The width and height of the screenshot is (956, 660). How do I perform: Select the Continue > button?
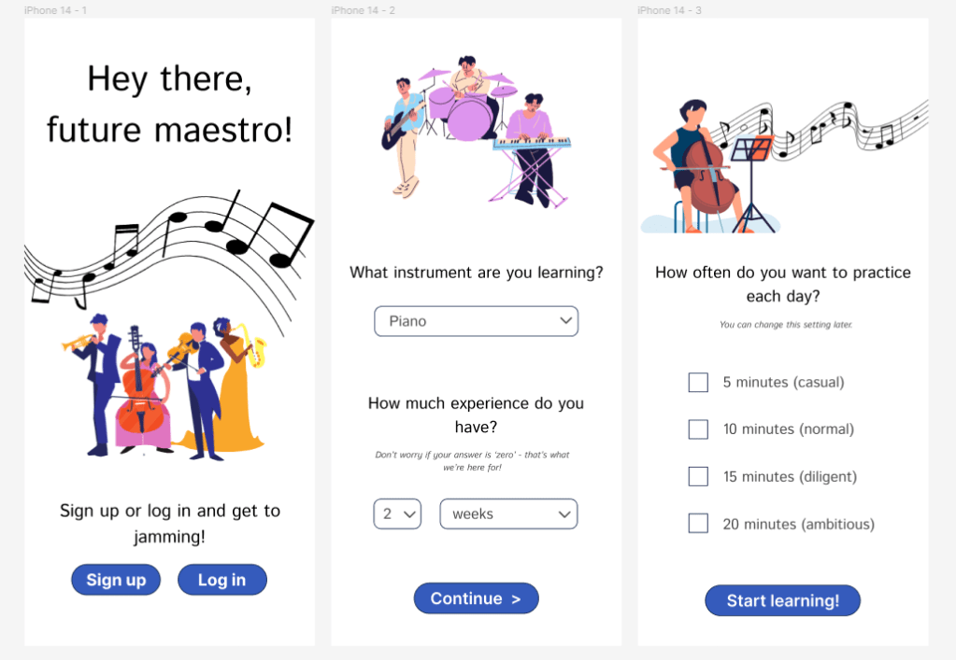pyautogui.click(x=477, y=598)
